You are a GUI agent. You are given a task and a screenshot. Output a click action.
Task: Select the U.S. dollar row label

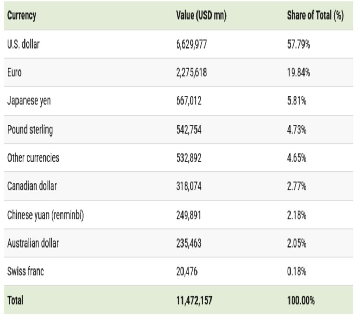point(23,44)
